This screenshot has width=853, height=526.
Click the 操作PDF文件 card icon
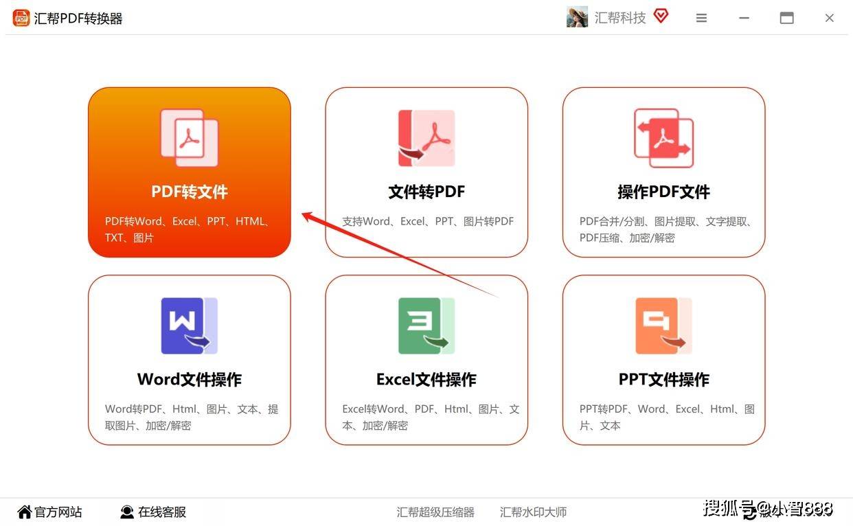click(x=663, y=138)
